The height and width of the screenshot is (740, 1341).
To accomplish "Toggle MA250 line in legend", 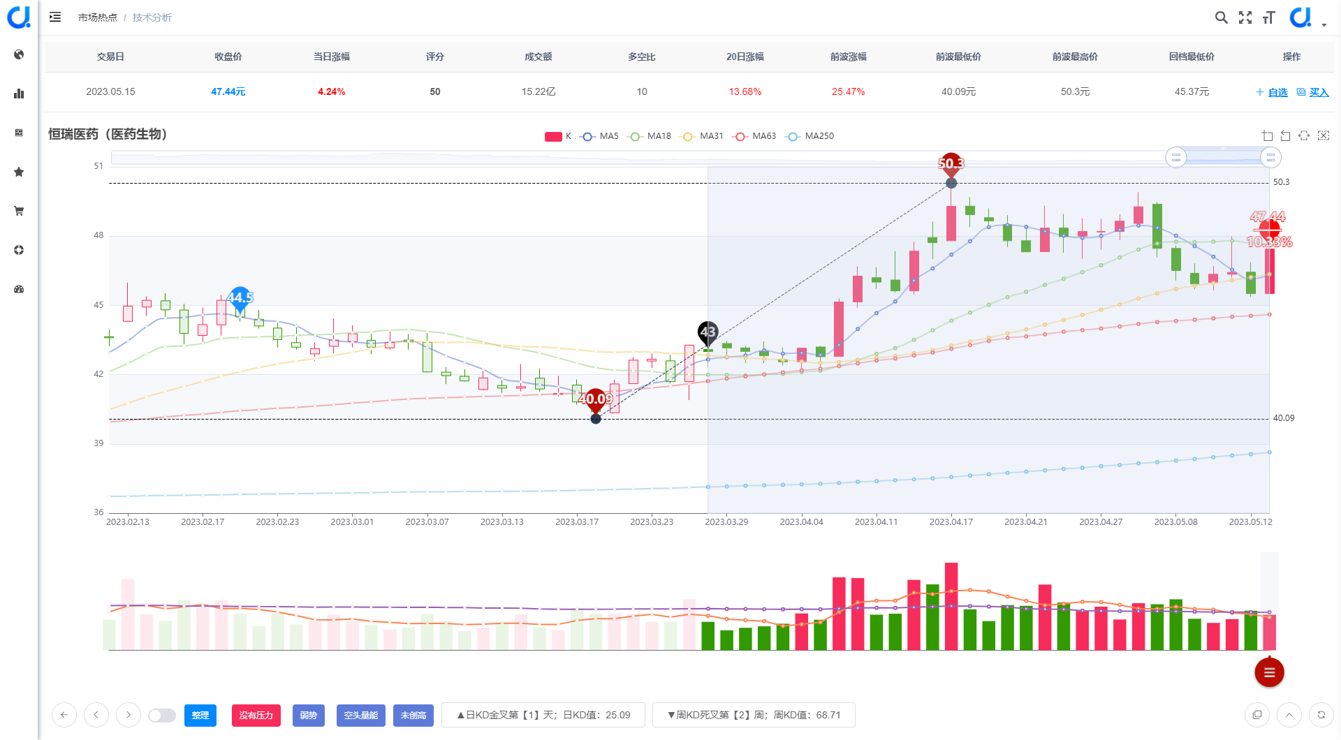I will pos(809,136).
